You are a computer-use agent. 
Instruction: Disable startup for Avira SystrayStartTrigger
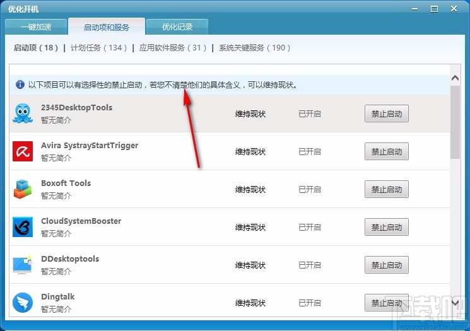(x=386, y=151)
